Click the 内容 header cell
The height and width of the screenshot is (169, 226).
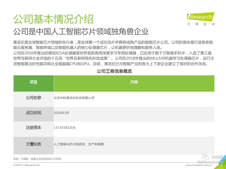[x=134, y=83]
